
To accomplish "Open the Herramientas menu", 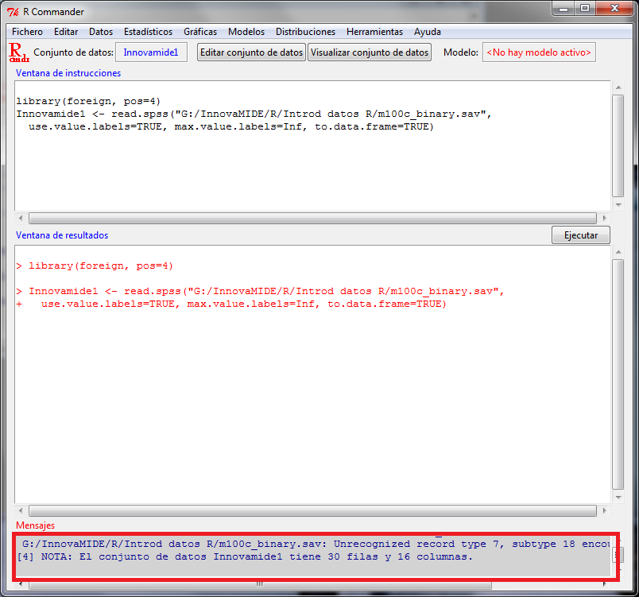I will click(x=374, y=32).
